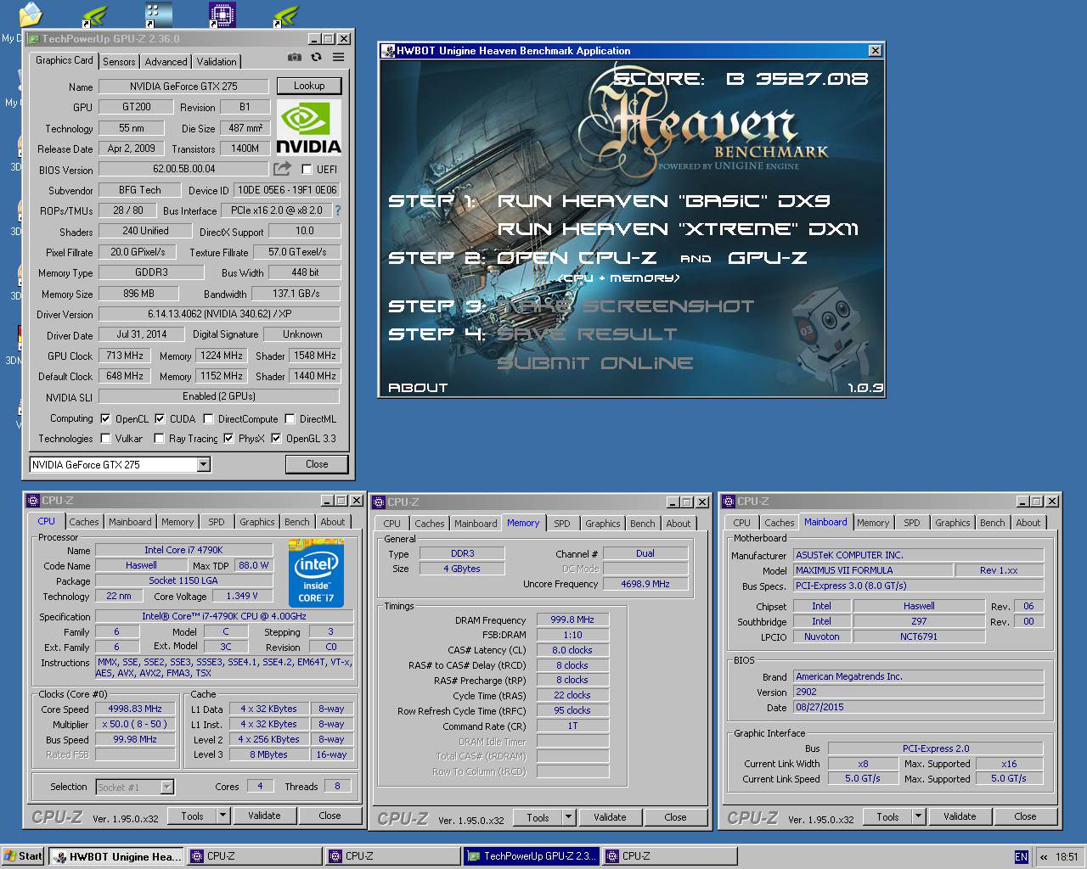Image resolution: width=1087 pixels, height=869 pixels.
Task: Click RUN HEAVEN "BASIC" DX9
Action: click(663, 201)
